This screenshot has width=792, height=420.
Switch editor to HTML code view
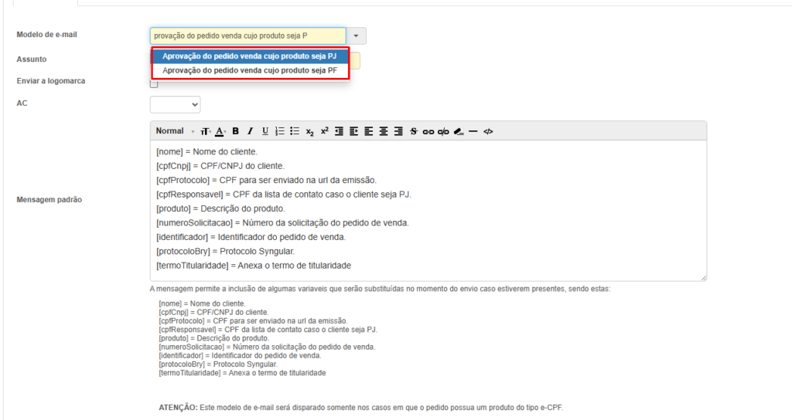(x=488, y=131)
